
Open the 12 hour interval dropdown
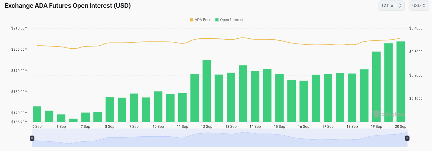(x=391, y=5)
